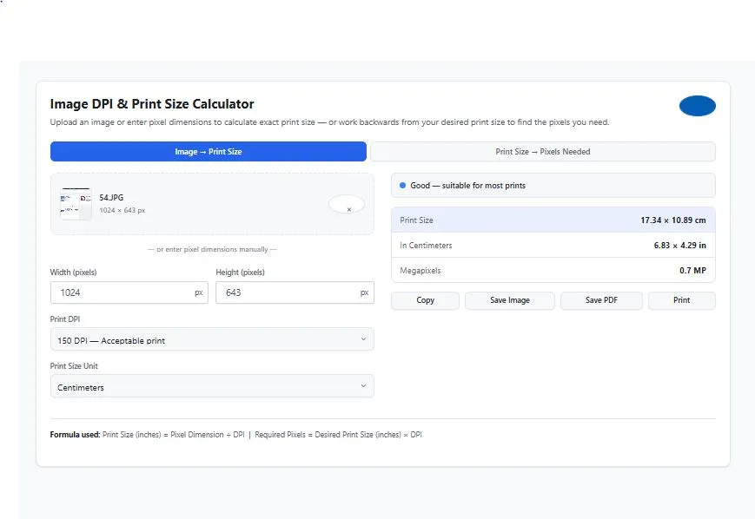Screen dimensions: 755x519
Task: Click the Print button
Action: point(682,300)
